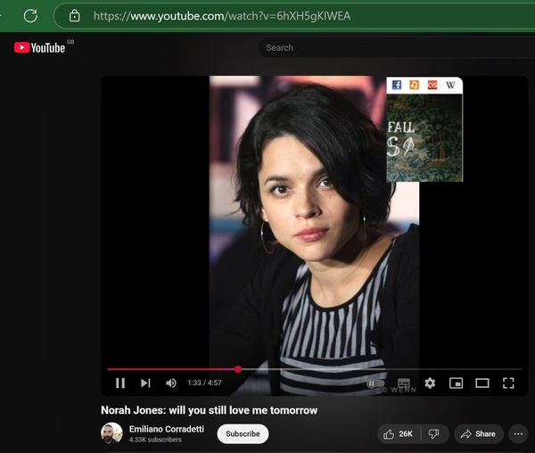Toggle subtitles/closed captions
Viewport: 535px width, 453px height.
point(404,383)
